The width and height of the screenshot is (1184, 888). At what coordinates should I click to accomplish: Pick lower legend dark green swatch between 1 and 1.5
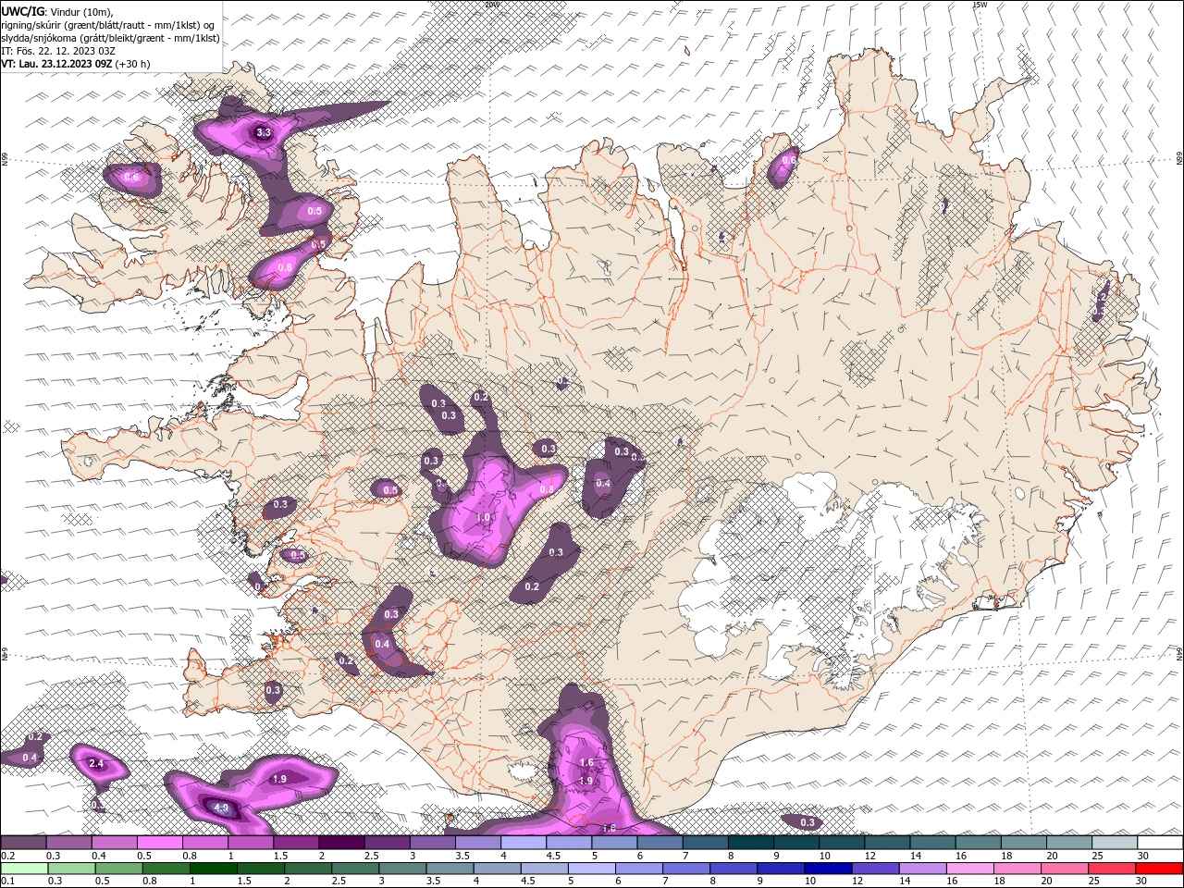(213, 869)
